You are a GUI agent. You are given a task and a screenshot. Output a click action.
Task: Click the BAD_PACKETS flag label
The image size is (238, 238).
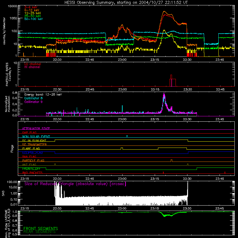point(32,173)
